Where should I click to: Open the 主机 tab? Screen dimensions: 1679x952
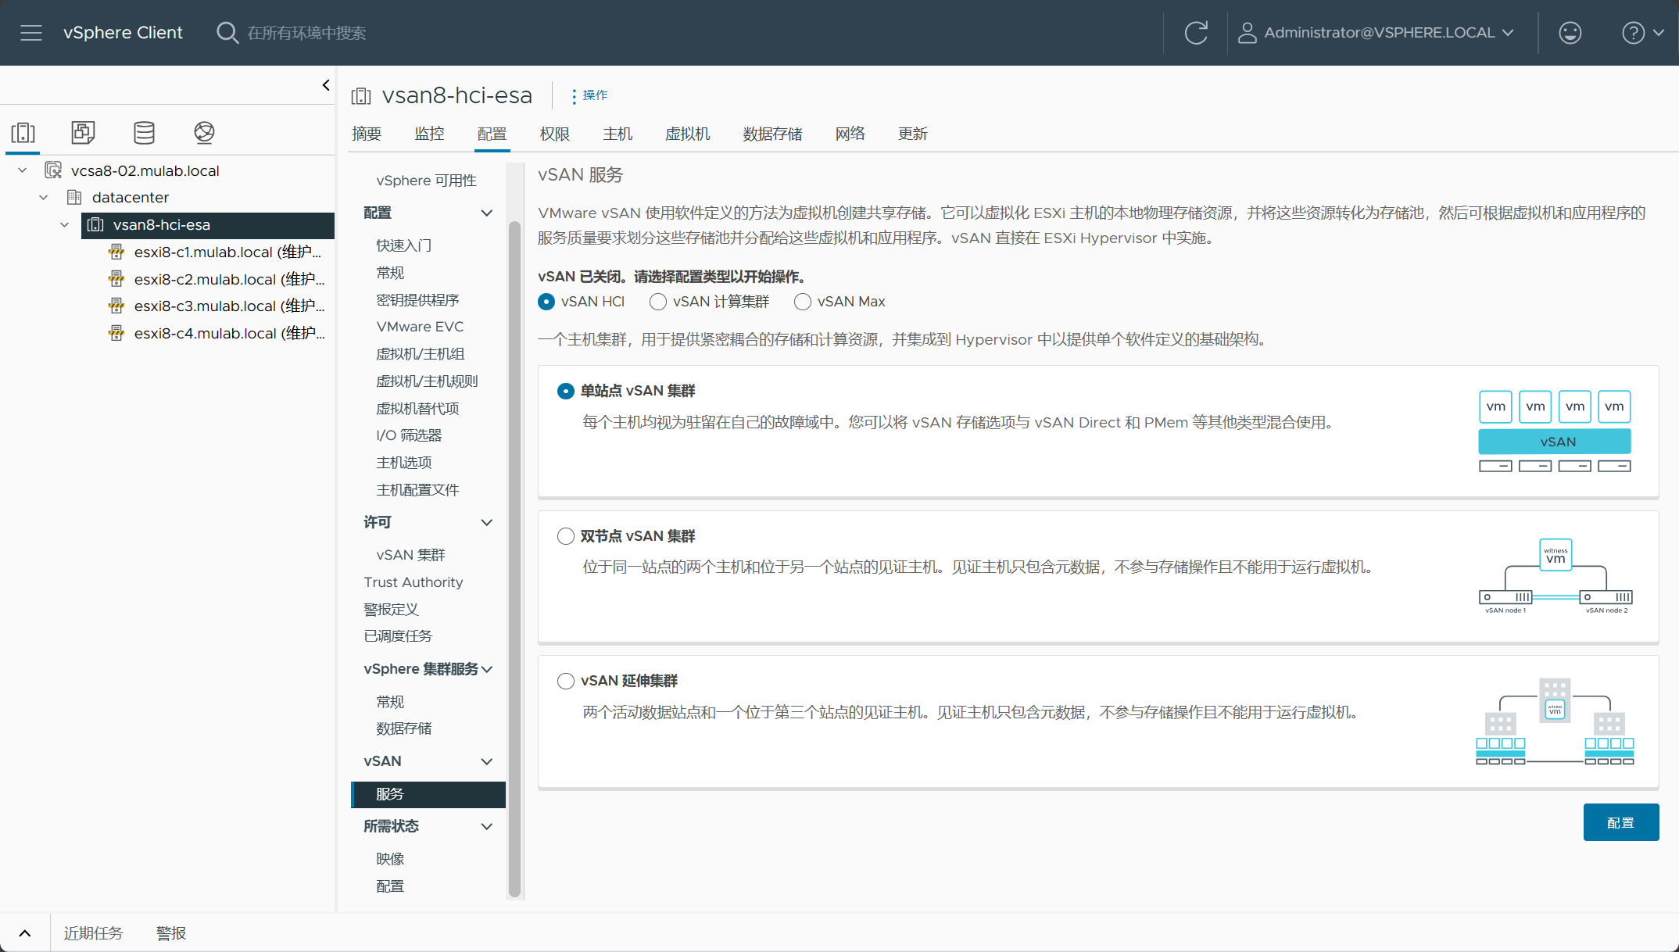tap(618, 134)
